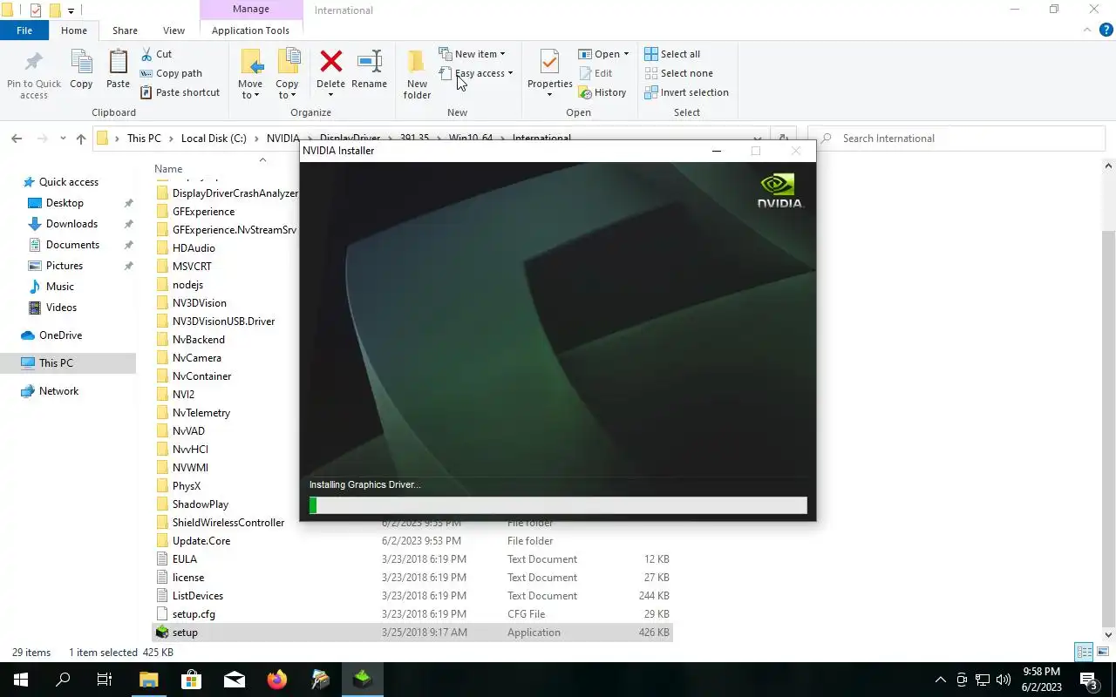Click the Search International field
1116x697 pixels.
pos(956,139)
